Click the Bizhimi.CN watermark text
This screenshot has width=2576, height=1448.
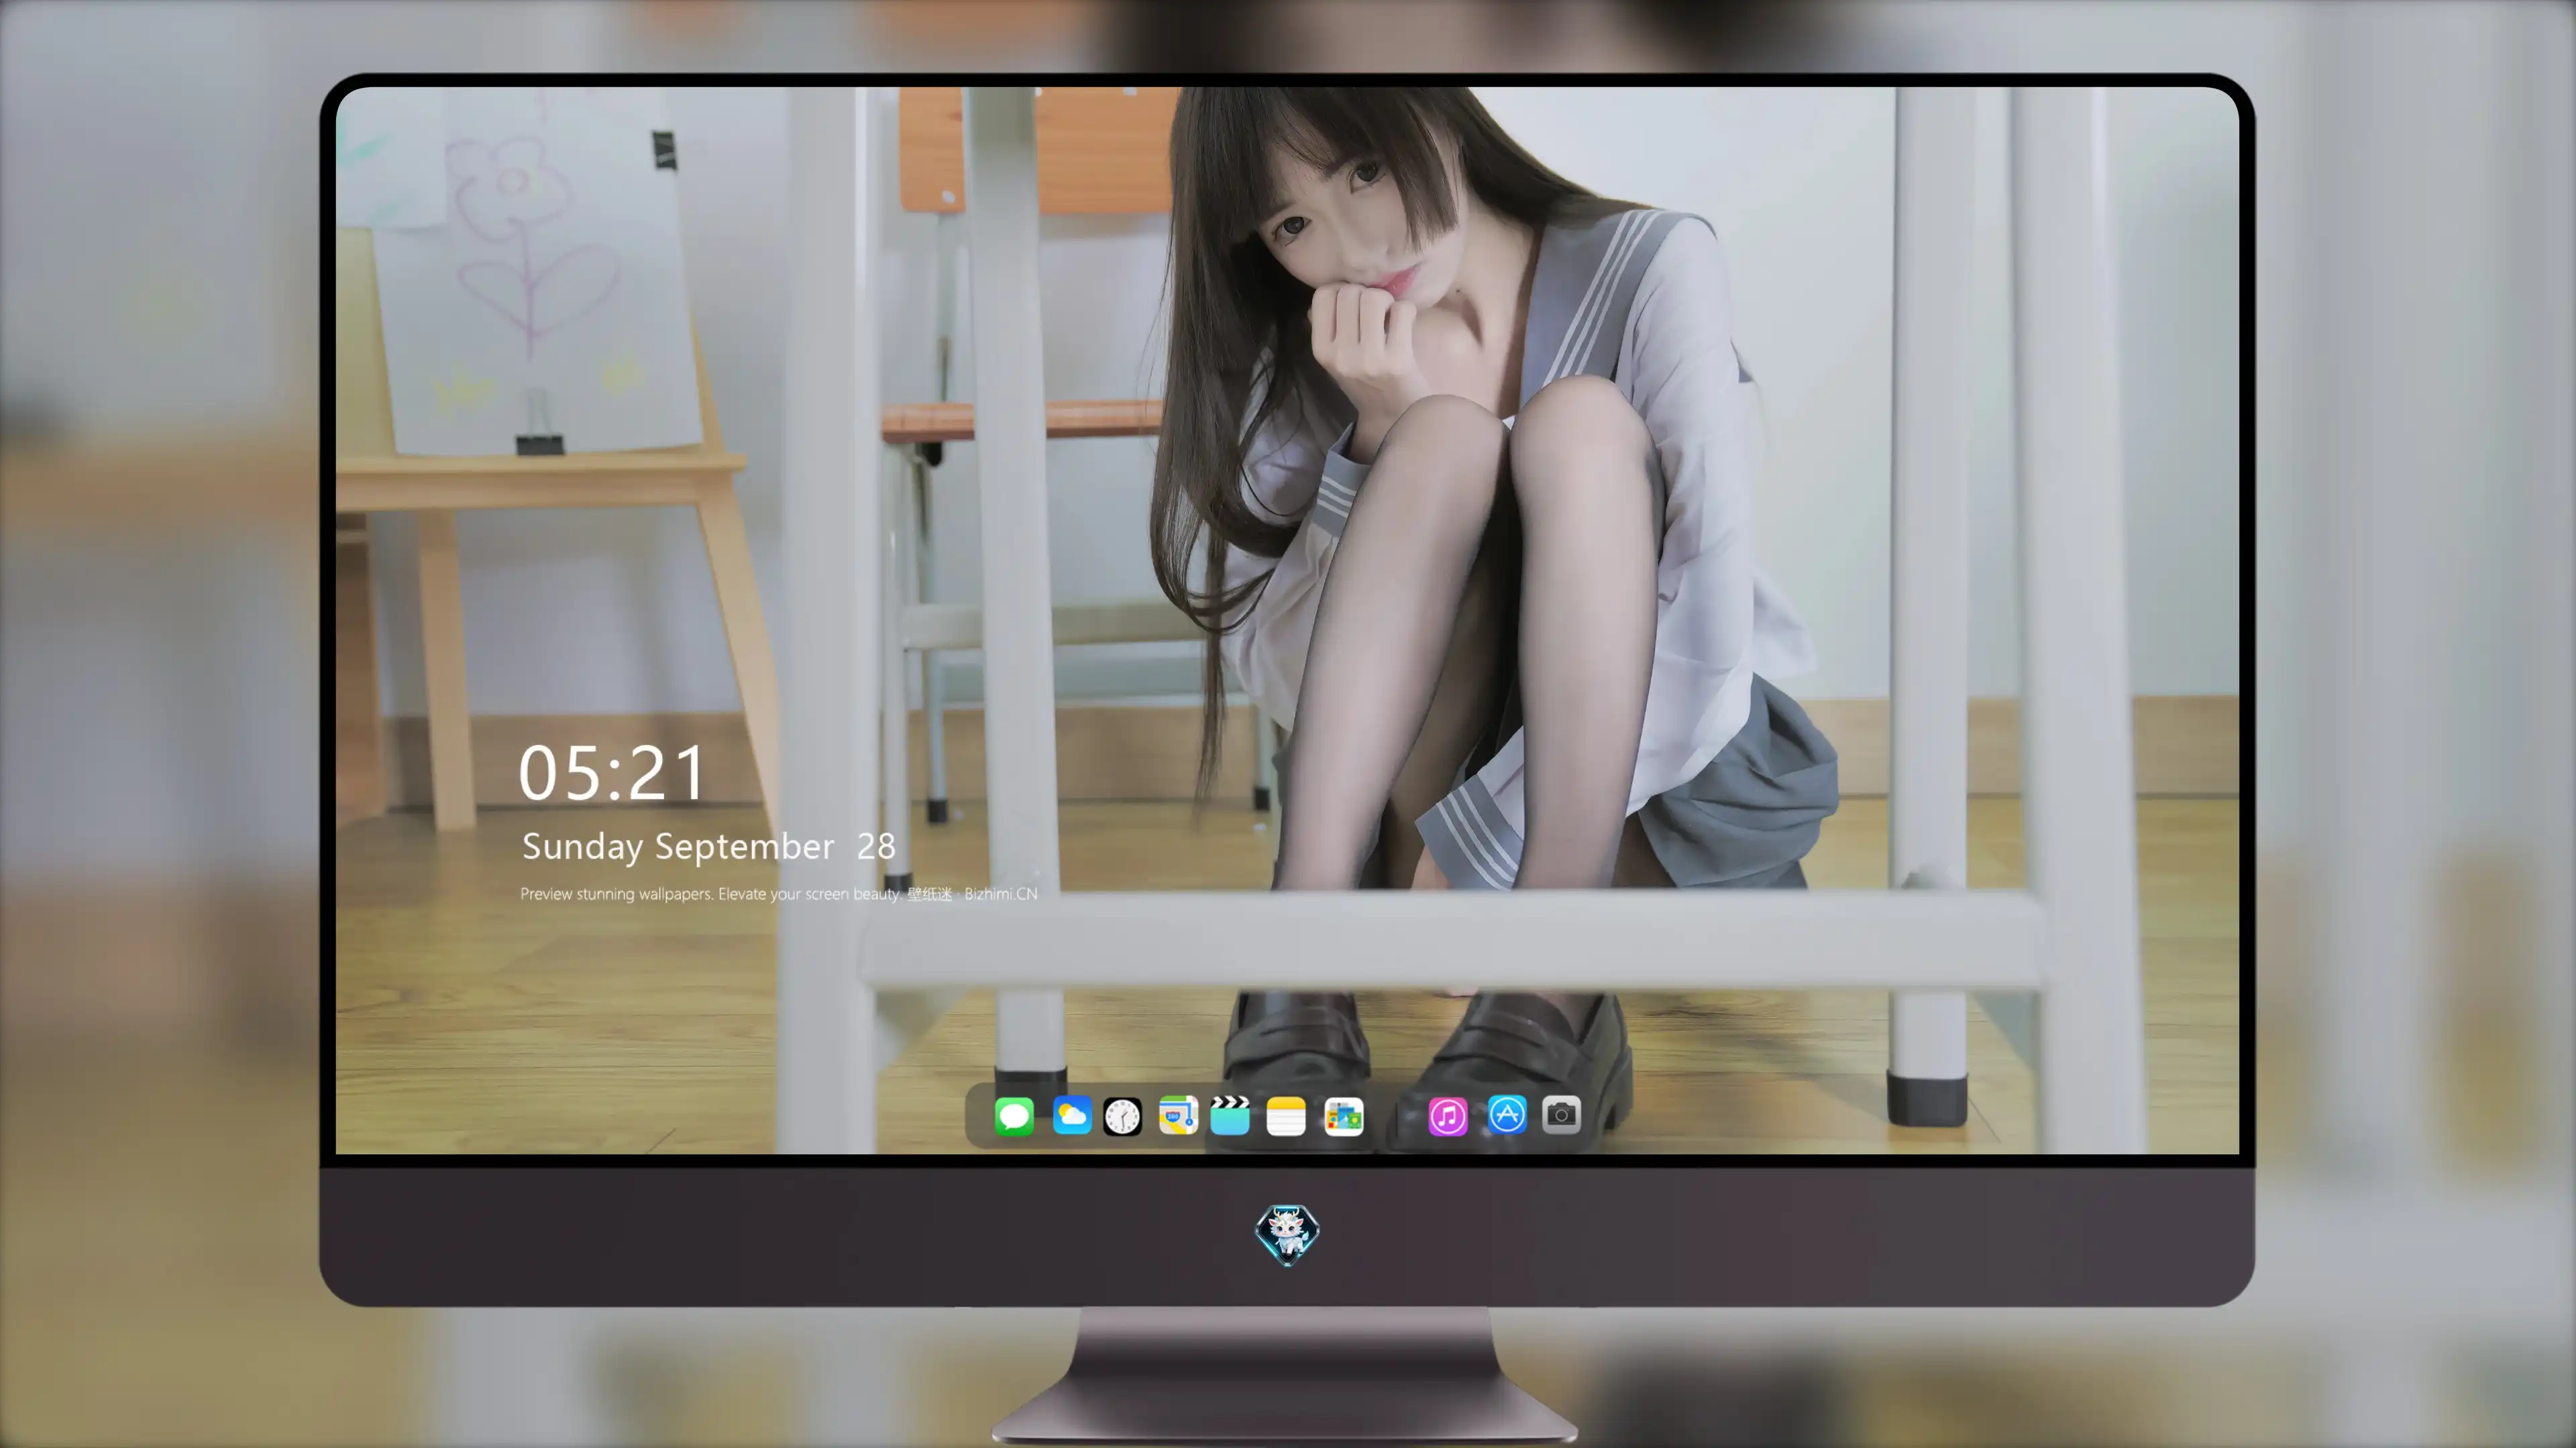[1000, 894]
